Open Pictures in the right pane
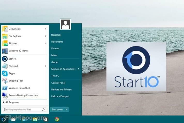The image size is (184, 123). [55, 48]
